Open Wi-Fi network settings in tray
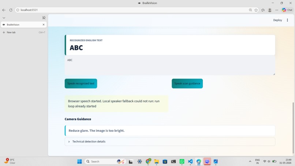Viewport: 295px width, 166px height. [265, 162]
